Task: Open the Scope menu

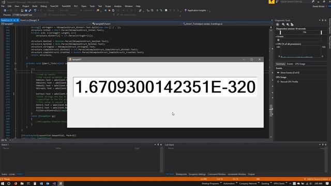Action: (x=108, y=6)
